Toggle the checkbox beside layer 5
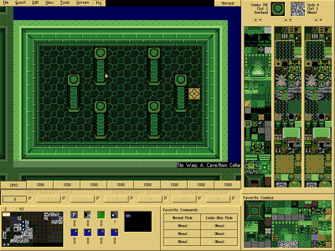335x251 pixels. [x=200, y=198]
